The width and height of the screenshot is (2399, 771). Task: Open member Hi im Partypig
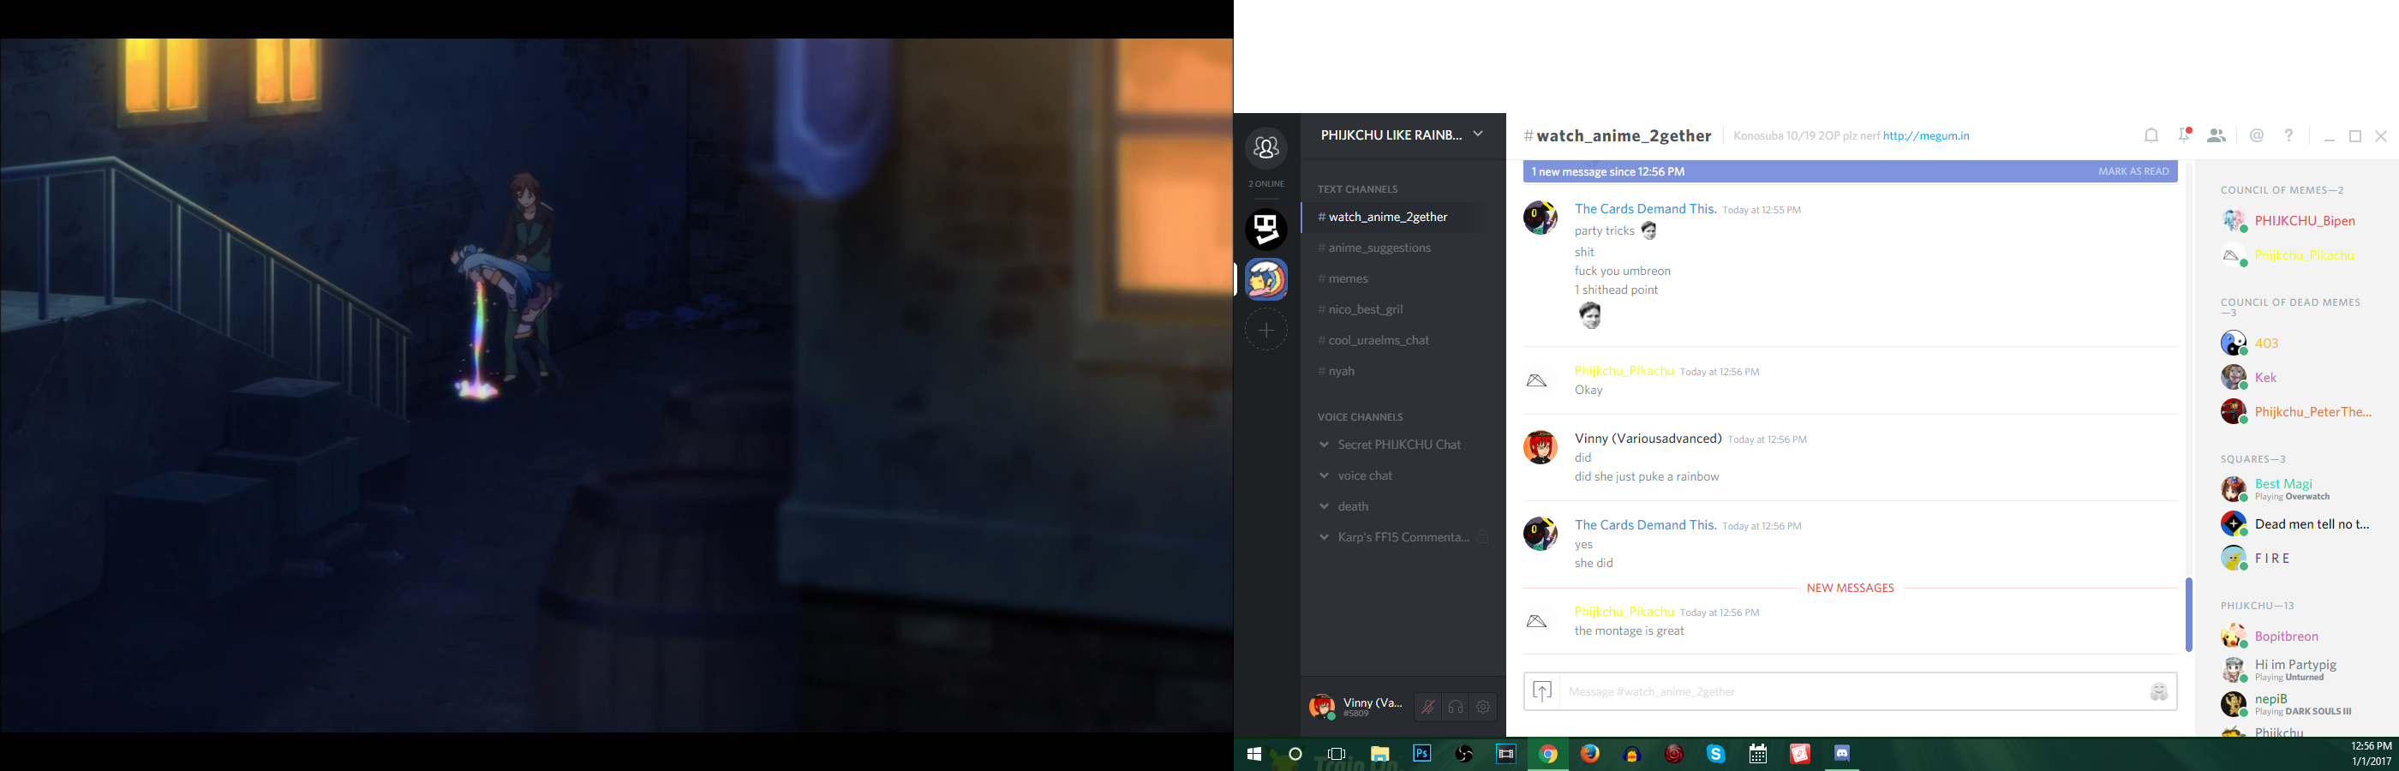(x=2294, y=670)
